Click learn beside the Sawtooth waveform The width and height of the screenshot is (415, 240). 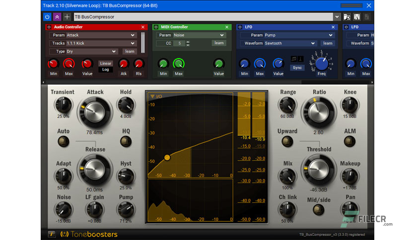pos(328,43)
